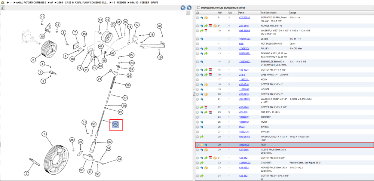374x181 pixels.
Task: Open part number 231-5146 link
Action: coord(243,26)
